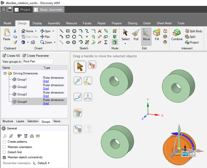Switch to Section mode
This screenshot has width=207, height=168.
point(115,37)
